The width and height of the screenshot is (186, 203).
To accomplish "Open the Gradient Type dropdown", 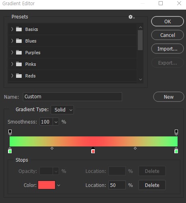I will (62, 110).
